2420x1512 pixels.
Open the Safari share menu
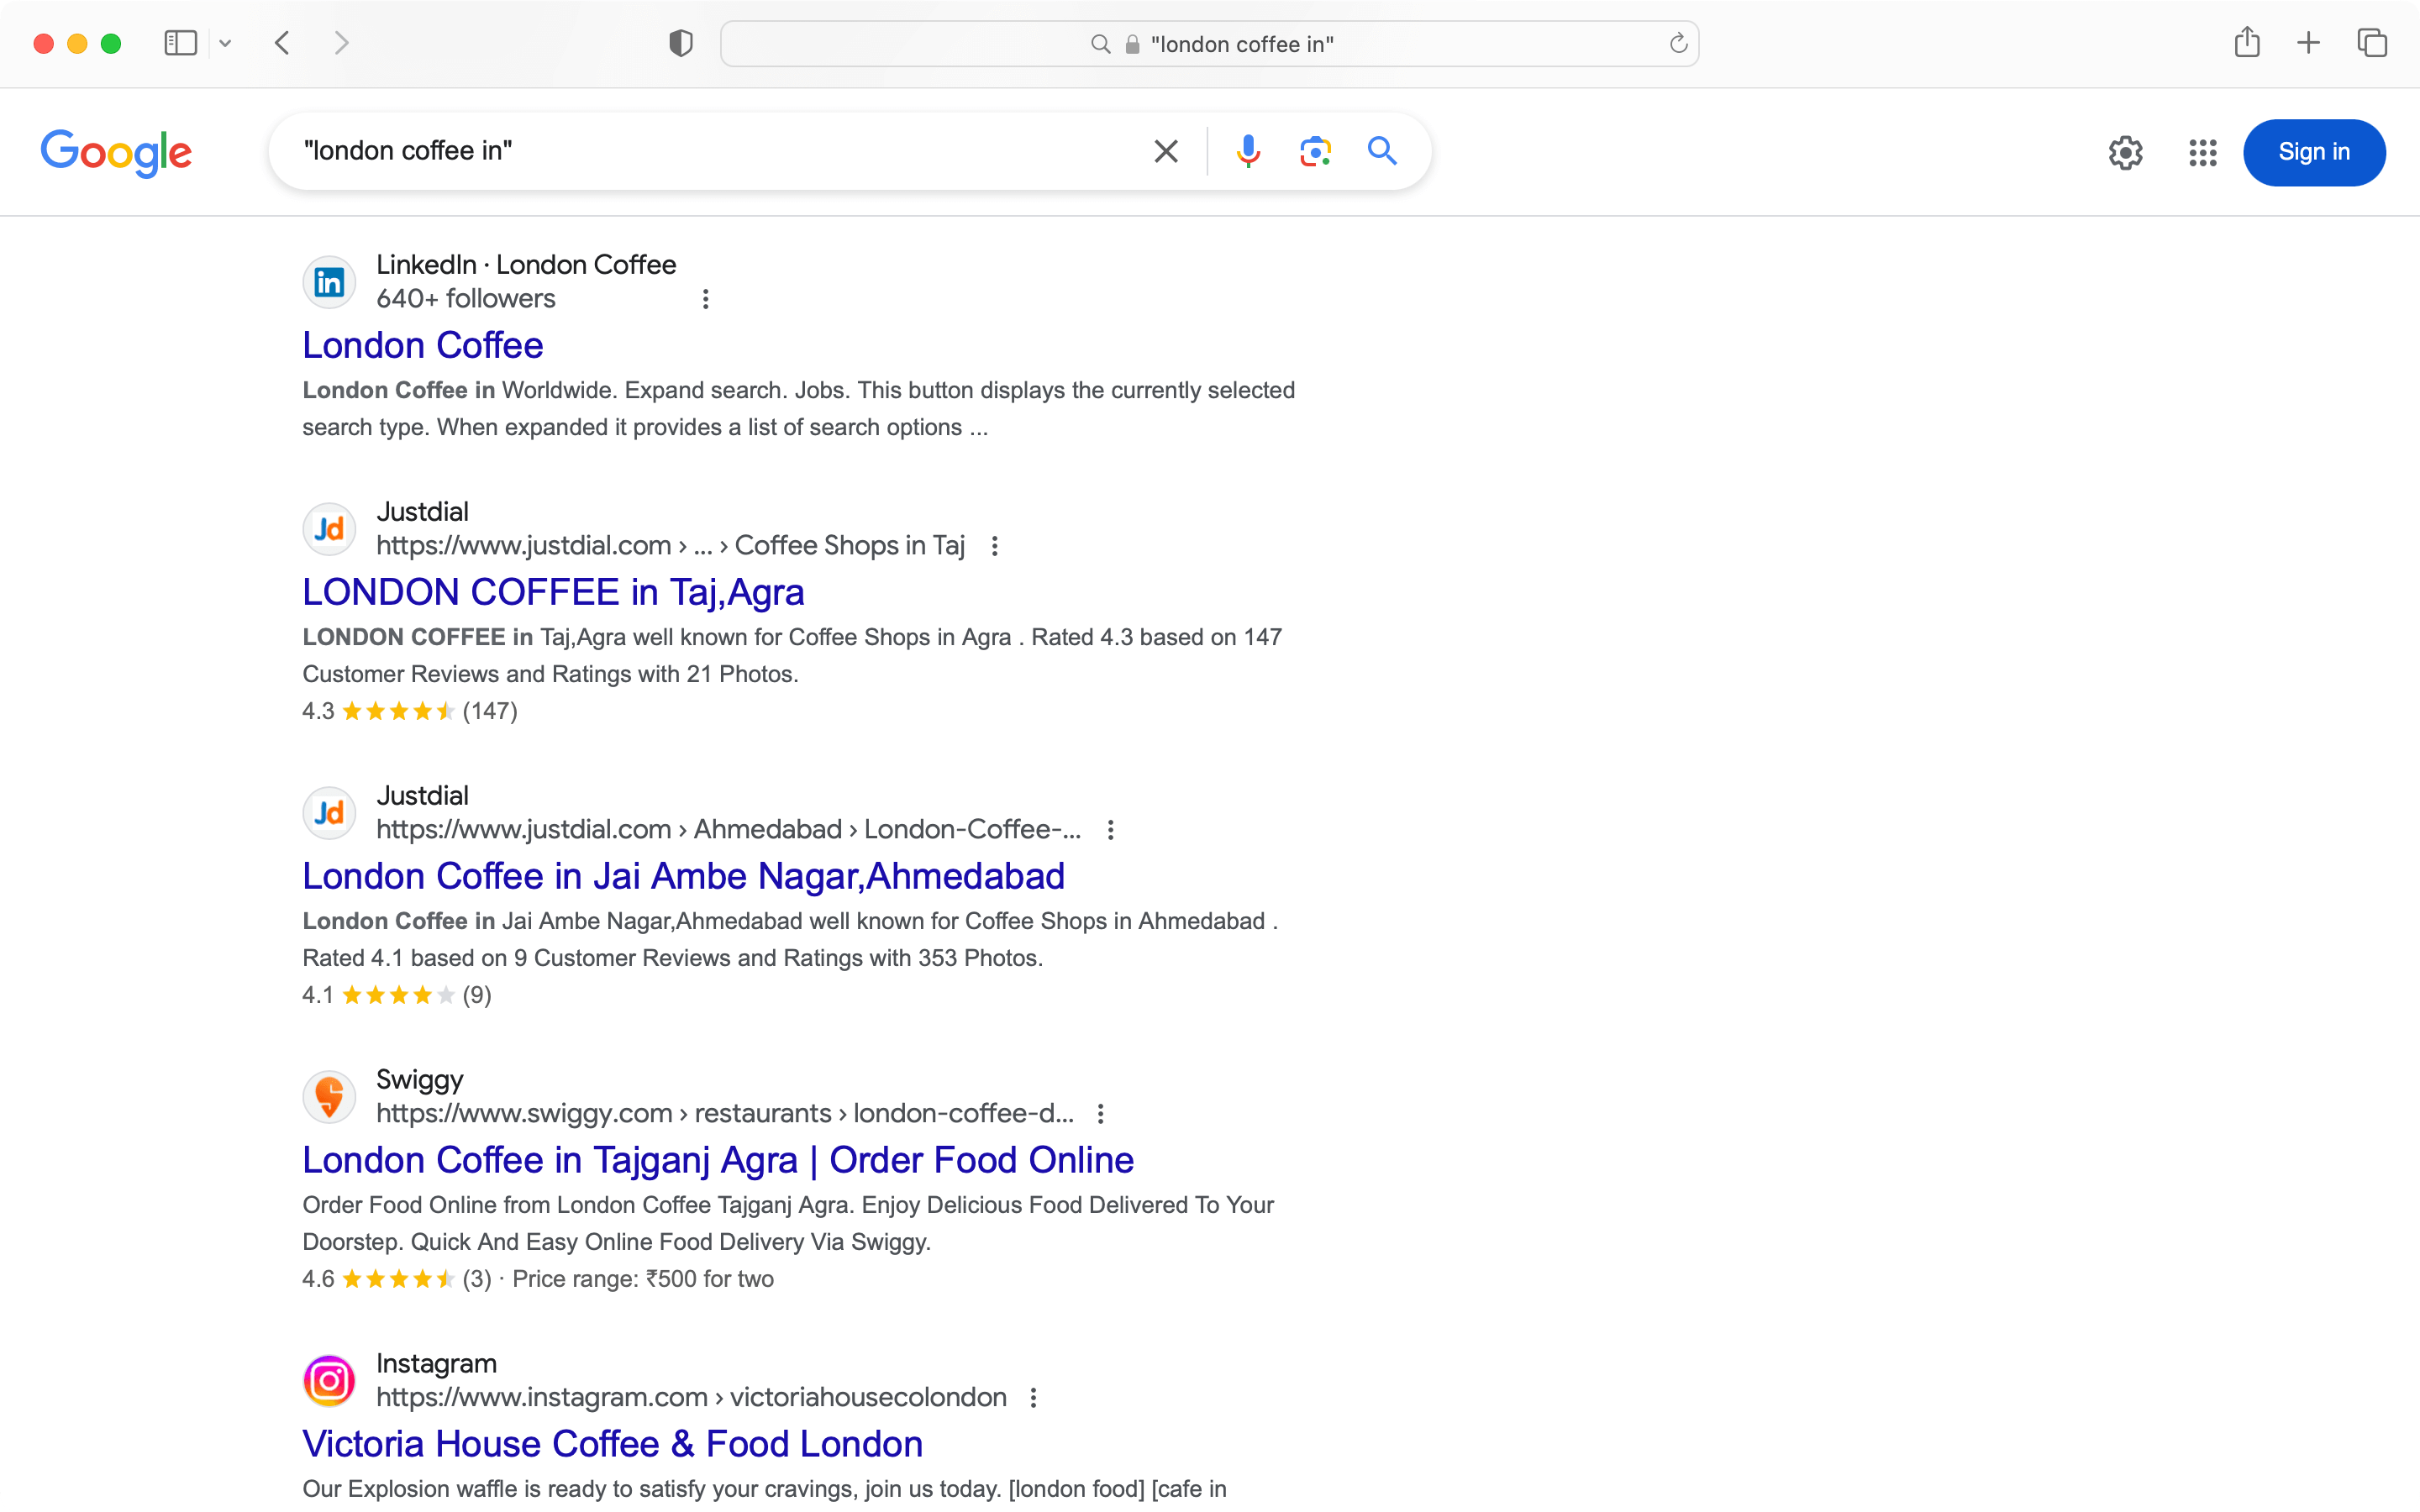2247,42
